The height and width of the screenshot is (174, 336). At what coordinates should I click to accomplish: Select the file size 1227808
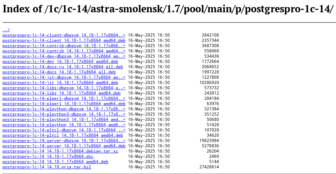[210, 77]
